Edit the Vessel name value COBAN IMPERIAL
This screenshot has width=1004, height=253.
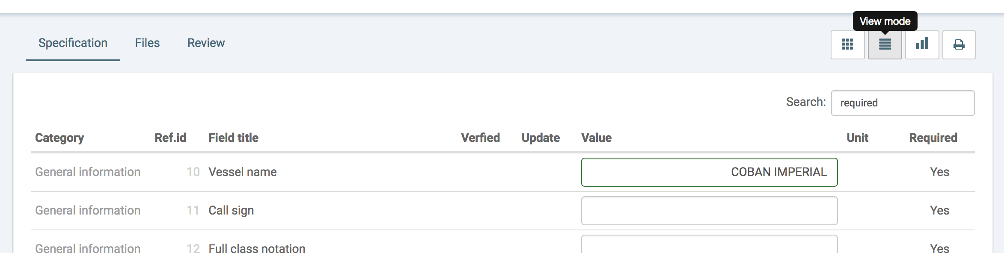point(709,172)
